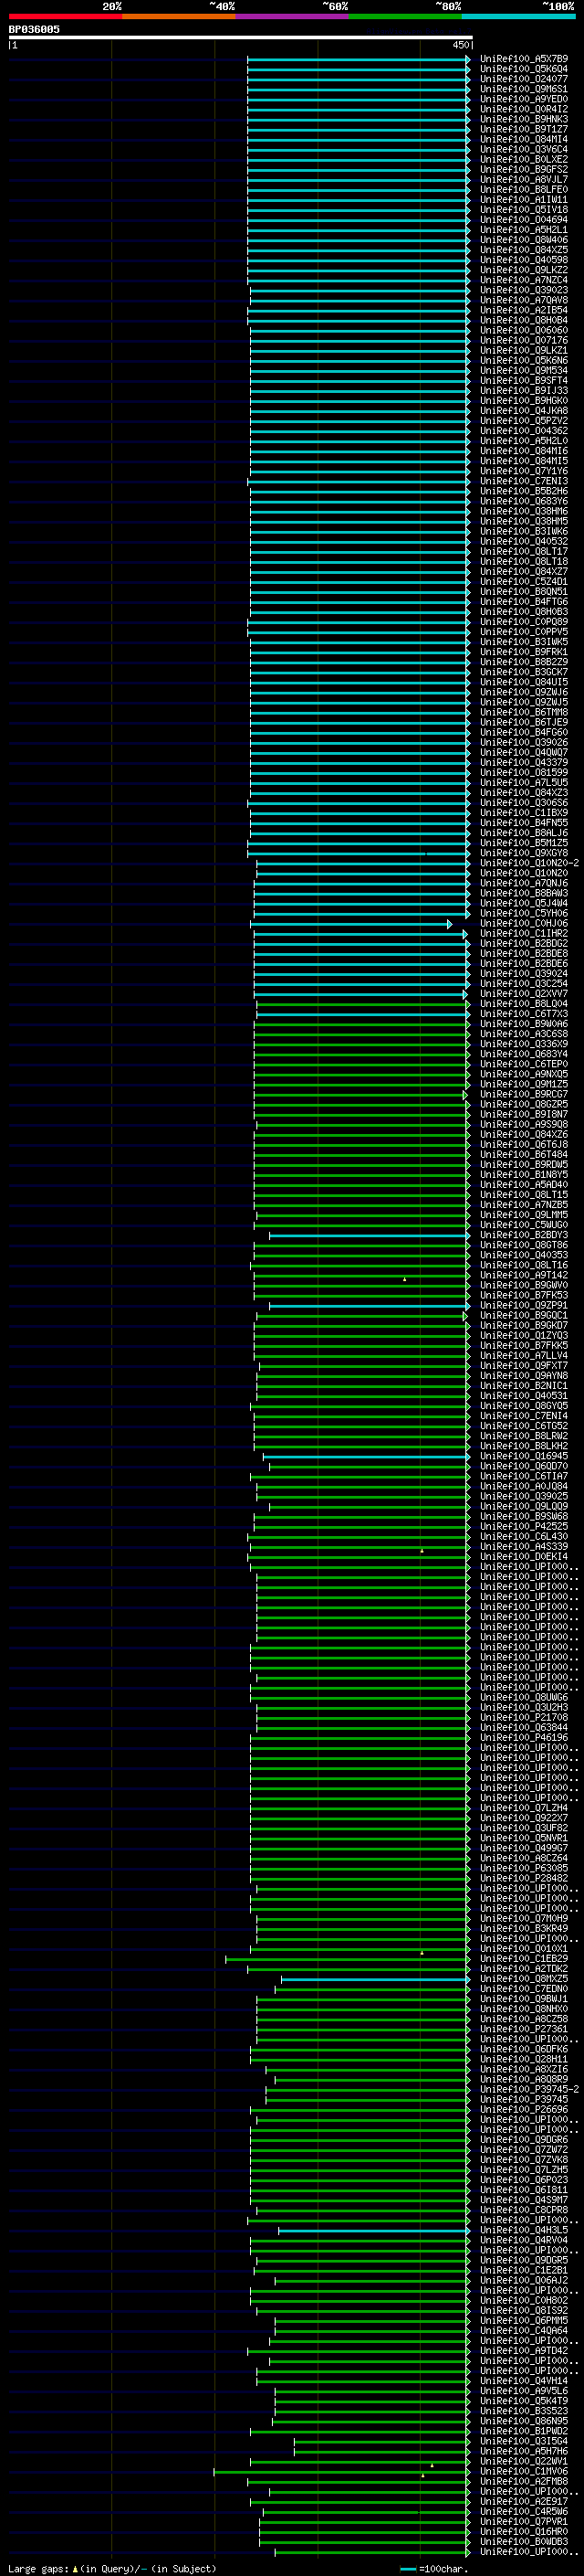This screenshot has height=2576, width=584.
Task: Open hit UniRef100_Q5K6Q4
Action: tap(524, 69)
